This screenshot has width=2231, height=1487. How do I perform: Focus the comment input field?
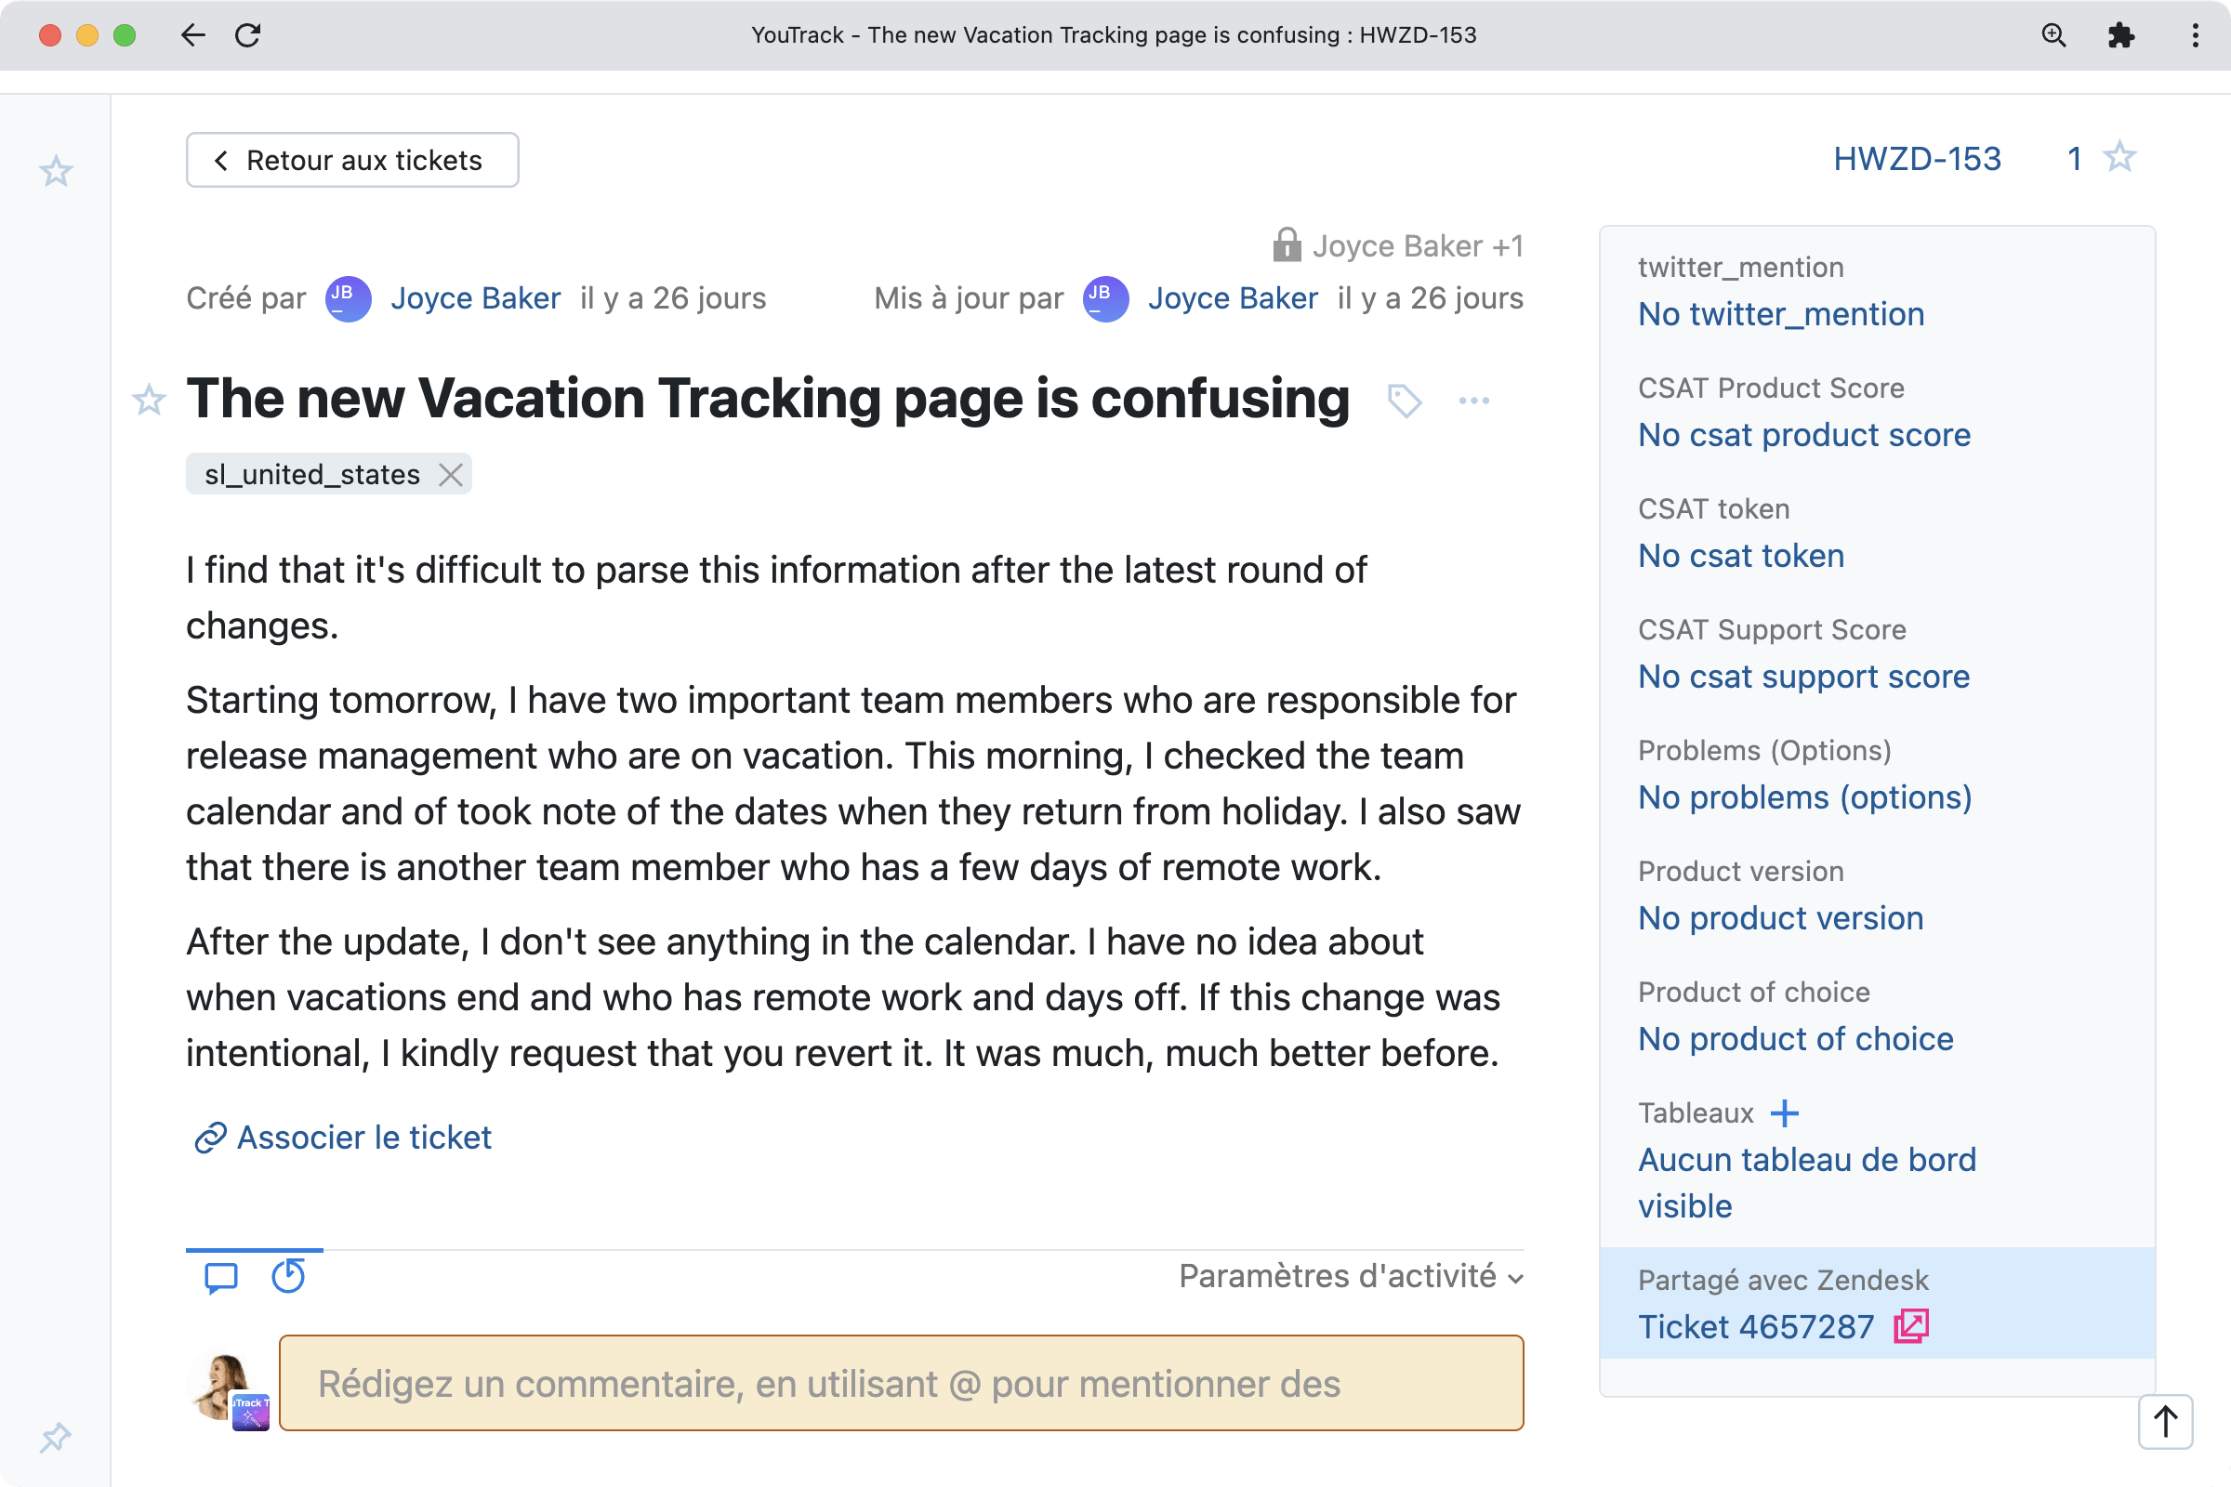(900, 1384)
